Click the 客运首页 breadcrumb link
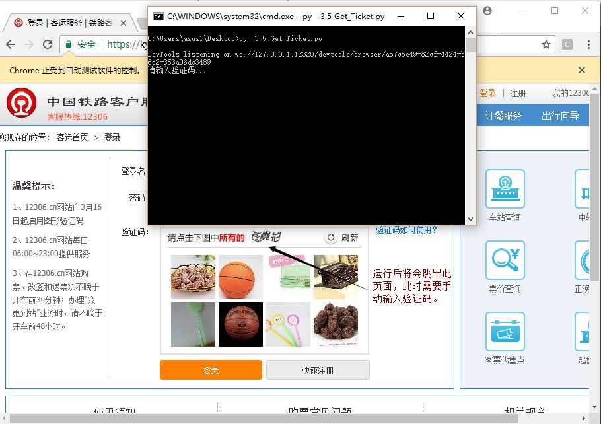601x424 pixels. [72, 137]
